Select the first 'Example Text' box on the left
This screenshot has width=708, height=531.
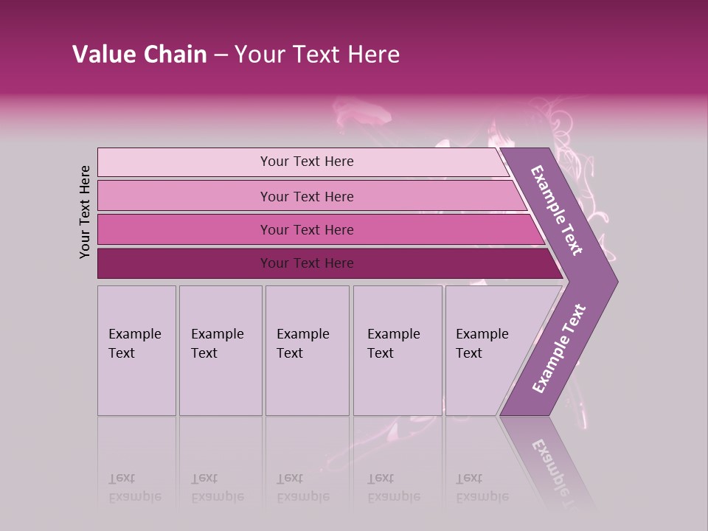point(136,350)
